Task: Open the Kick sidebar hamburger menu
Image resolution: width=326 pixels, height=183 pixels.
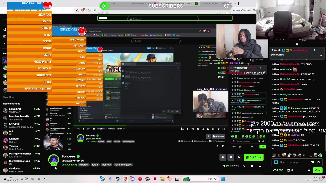Action: pyautogui.click(x=5, y=19)
